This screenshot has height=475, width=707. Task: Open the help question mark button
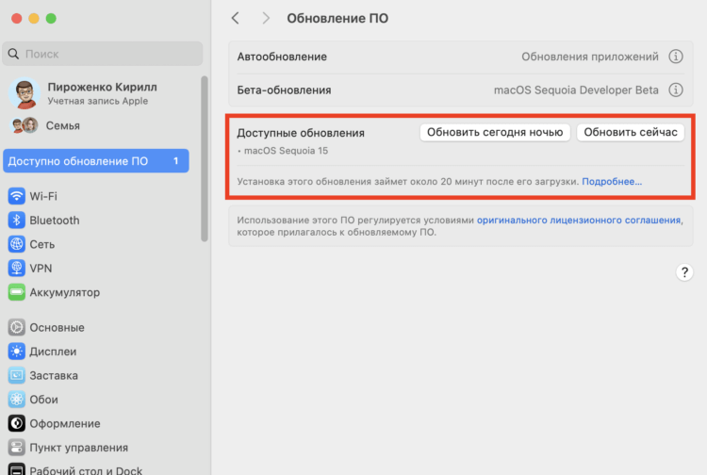[x=684, y=272]
